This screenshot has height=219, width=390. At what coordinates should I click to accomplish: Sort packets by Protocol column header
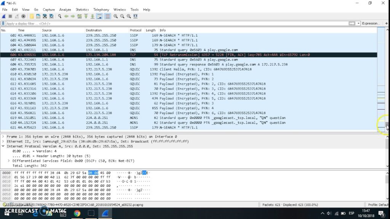pyautogui.click(x=137, y=30)
